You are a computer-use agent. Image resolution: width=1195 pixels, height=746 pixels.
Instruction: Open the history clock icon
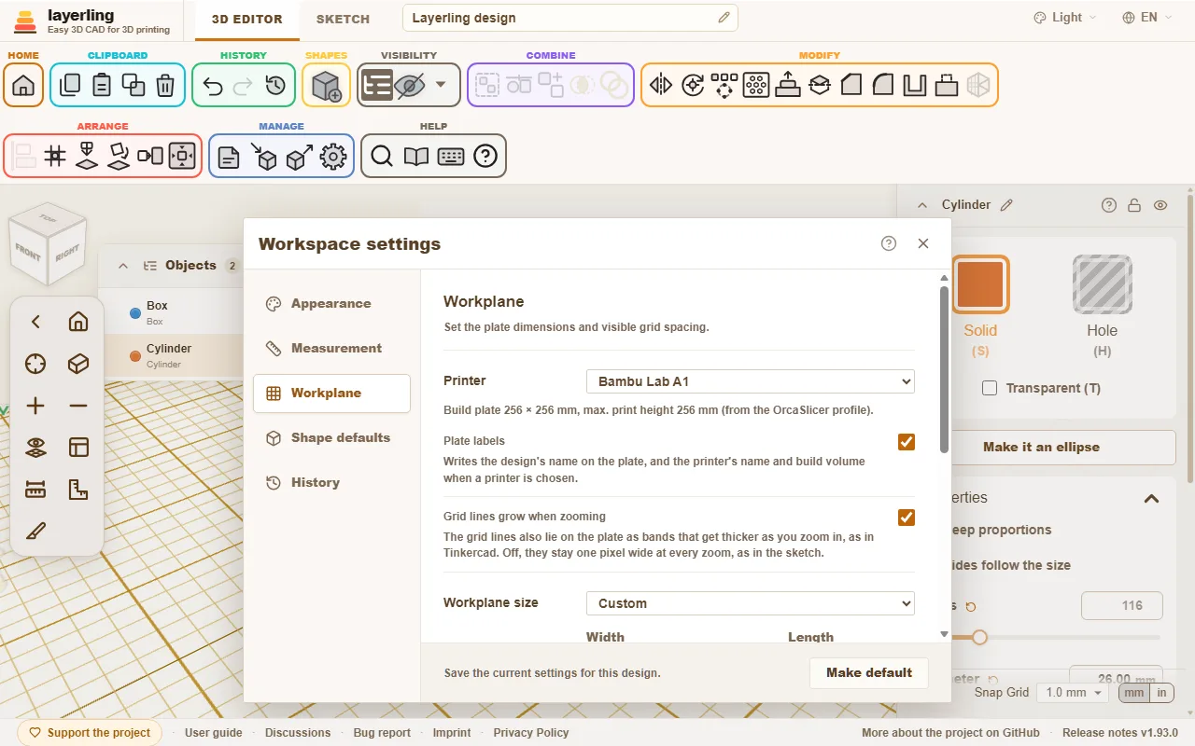[275, 86]
